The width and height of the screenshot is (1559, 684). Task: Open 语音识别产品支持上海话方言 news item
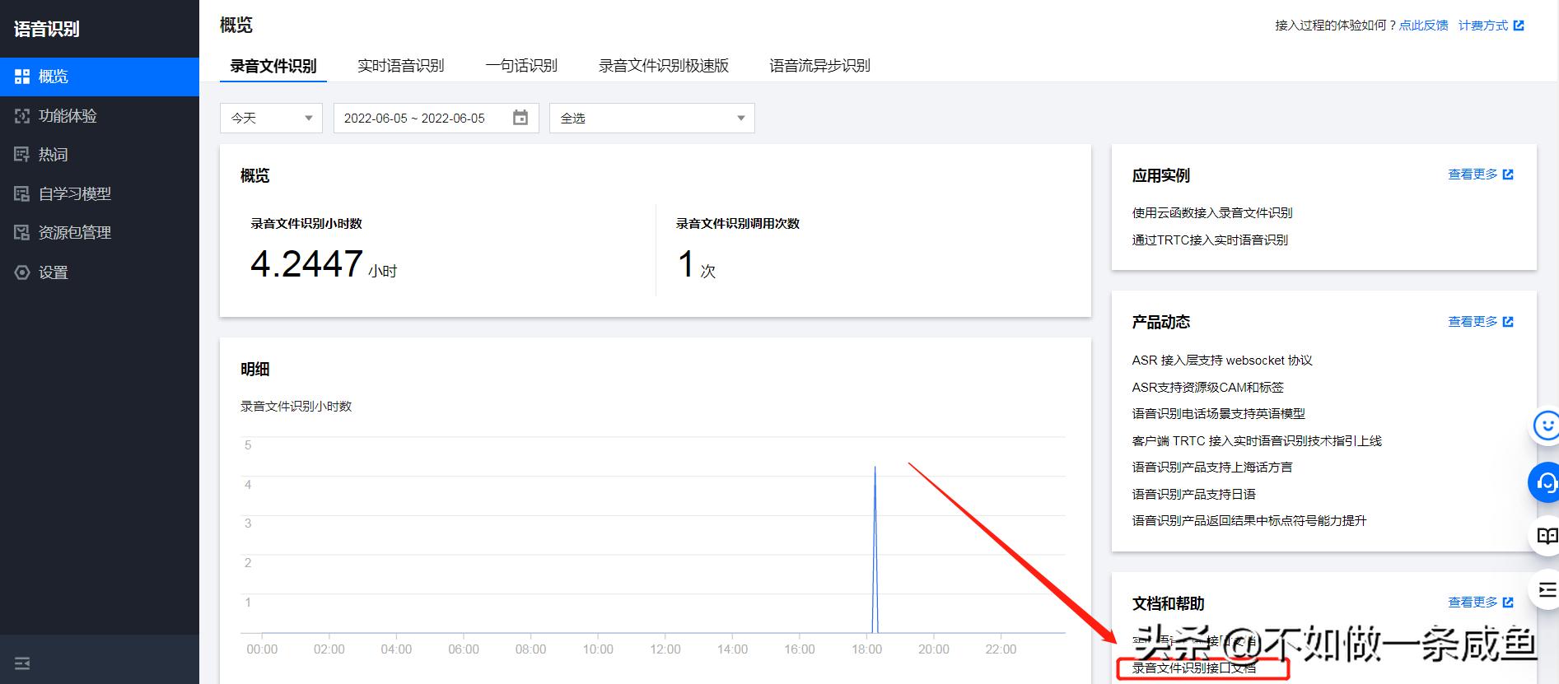pyautogui.click(x=1212, y=467)
